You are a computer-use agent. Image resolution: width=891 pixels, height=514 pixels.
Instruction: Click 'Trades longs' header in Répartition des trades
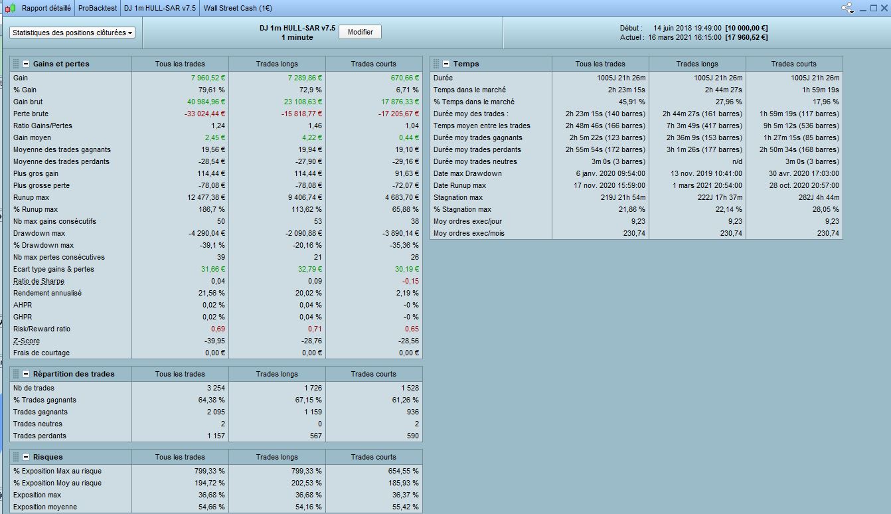point(277,374)
